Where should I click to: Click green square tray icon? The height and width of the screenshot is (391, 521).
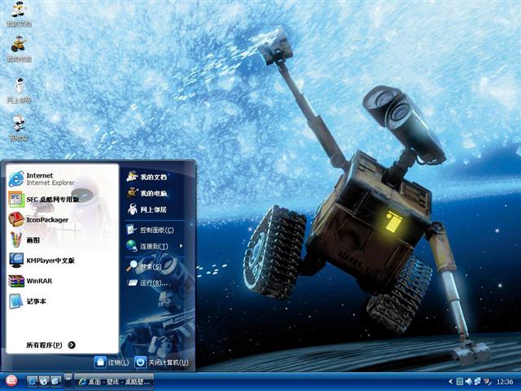tap(460, 382)
